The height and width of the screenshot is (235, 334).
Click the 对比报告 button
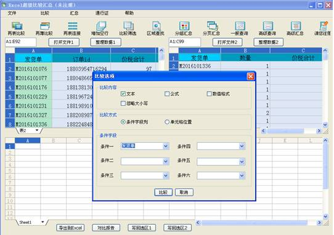coord(106,228)
